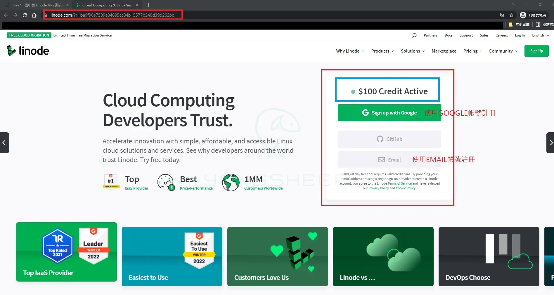Expand the Products menu
The width and height of the screenshot is (554, 295).
point(382,51)
